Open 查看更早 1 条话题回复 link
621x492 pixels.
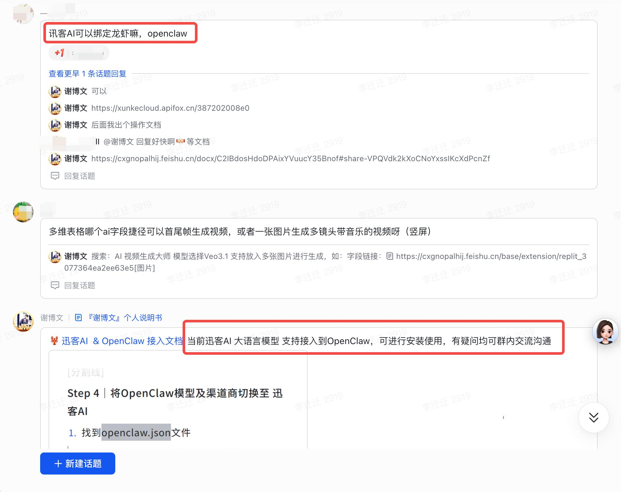(x=87, y=74)
